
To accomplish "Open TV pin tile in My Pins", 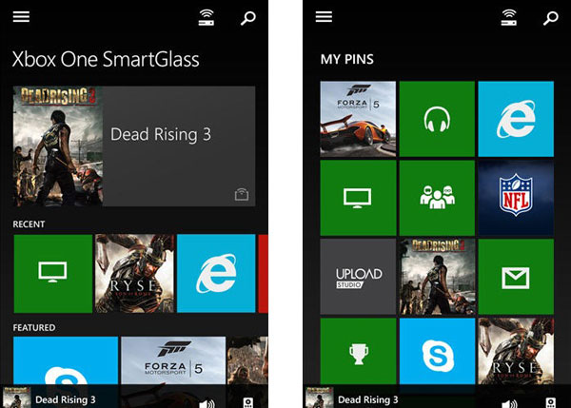I will click(358, 198).
